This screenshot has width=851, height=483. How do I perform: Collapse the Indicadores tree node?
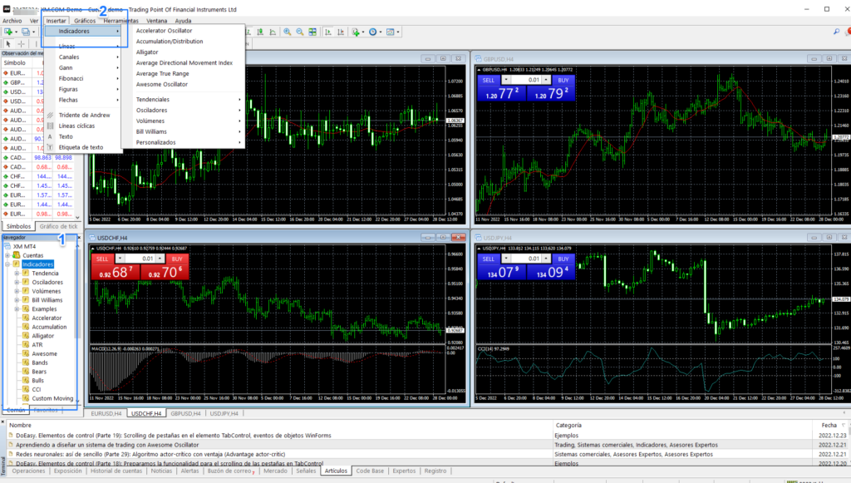(7, 264)
